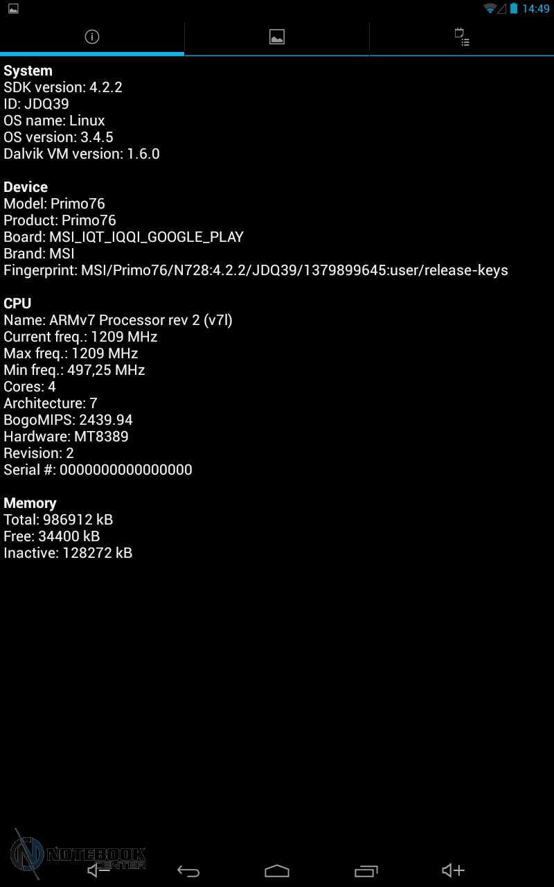Tap the clock showing 14:49
This screenshot has height=887, width=554.
pos(536,9)
